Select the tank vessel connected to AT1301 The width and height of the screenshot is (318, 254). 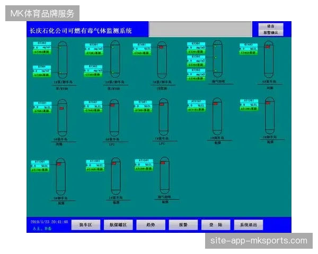tap(60, 176)
